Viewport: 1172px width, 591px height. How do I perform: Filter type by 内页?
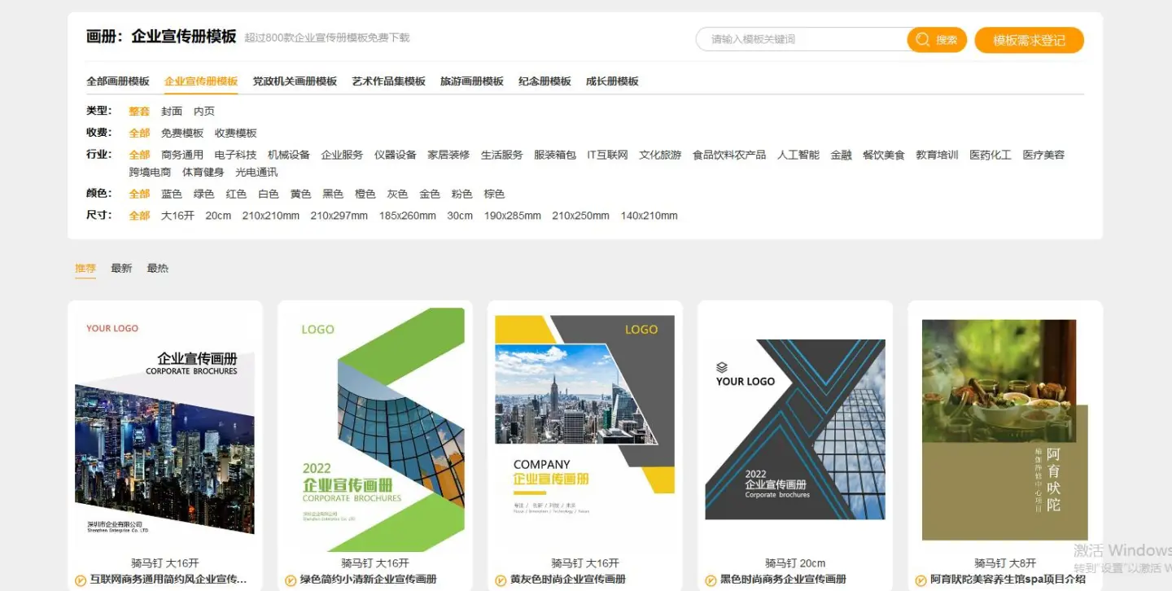pos(204,112)
